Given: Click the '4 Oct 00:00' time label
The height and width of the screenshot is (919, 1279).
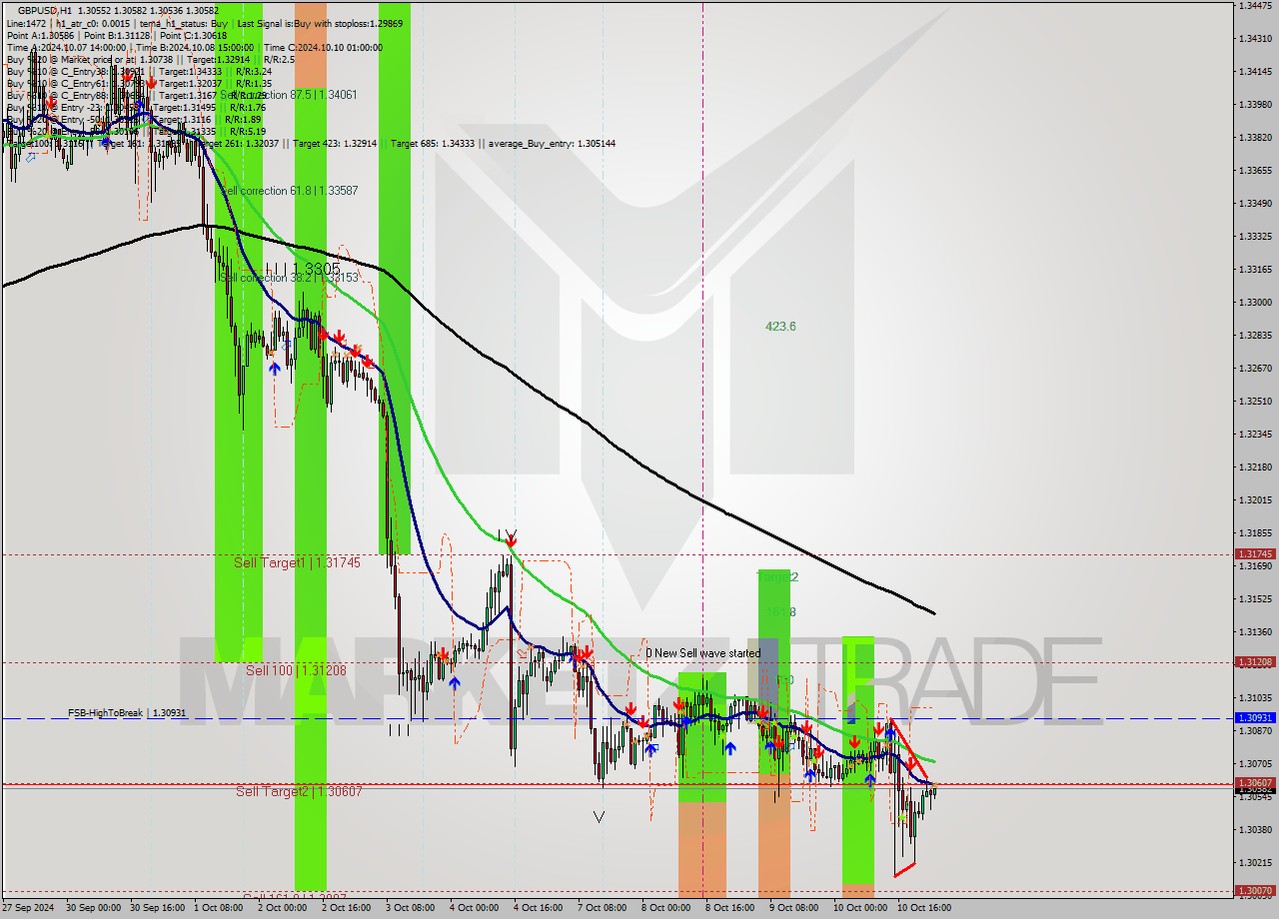Looking at the screenshot, I should (x=474, y=908).
